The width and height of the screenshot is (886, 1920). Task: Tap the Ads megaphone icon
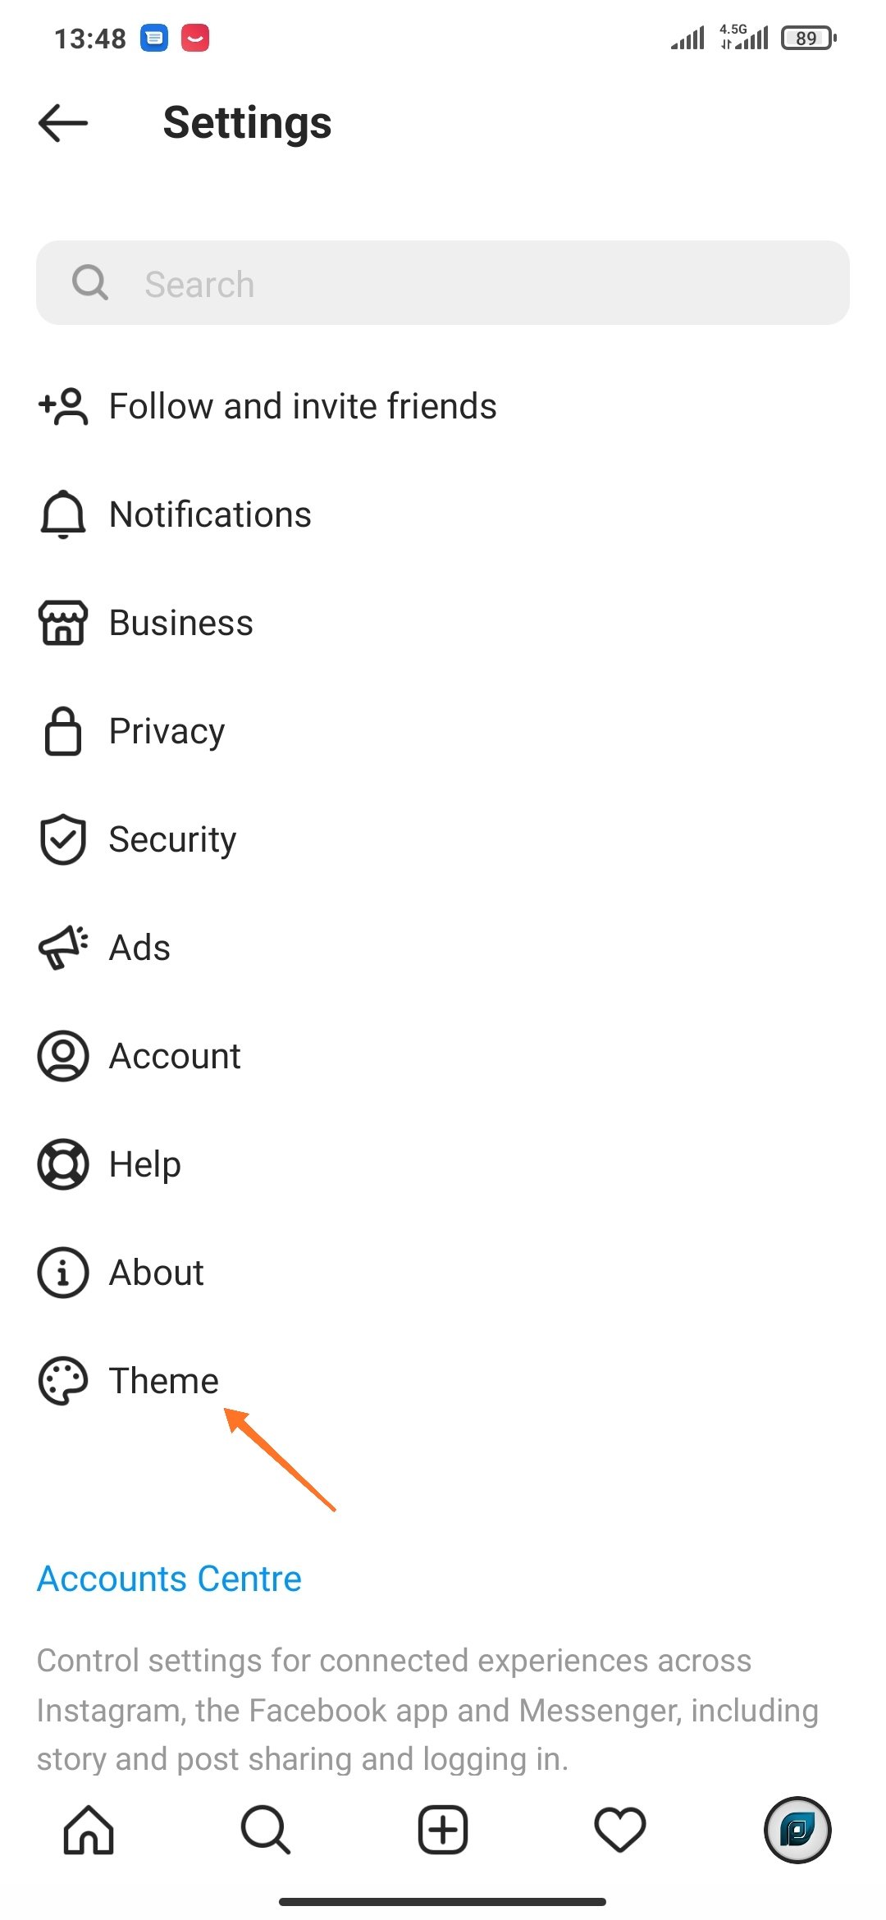pyautogui.click(x=63, y=948)
